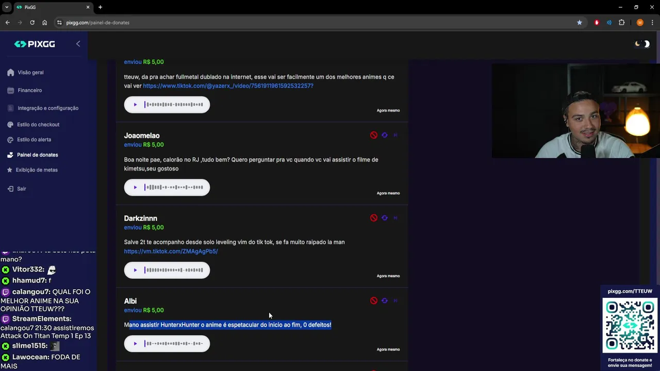The image size is (660, 371).
Task: View site information icon
Action: [59, 23]
